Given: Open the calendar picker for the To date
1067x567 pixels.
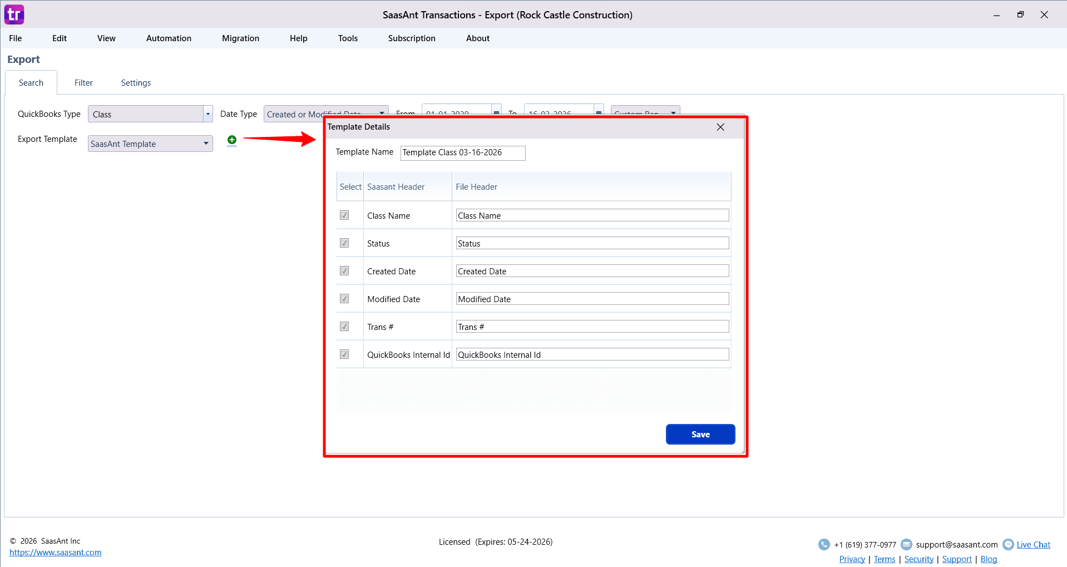Looking at the screenshot, I should pos(598,112).
